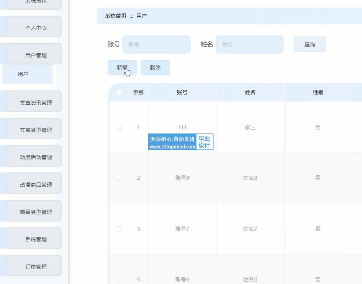Click the 性别 column header
362x284 pixels.
click(x=318, y=93)
